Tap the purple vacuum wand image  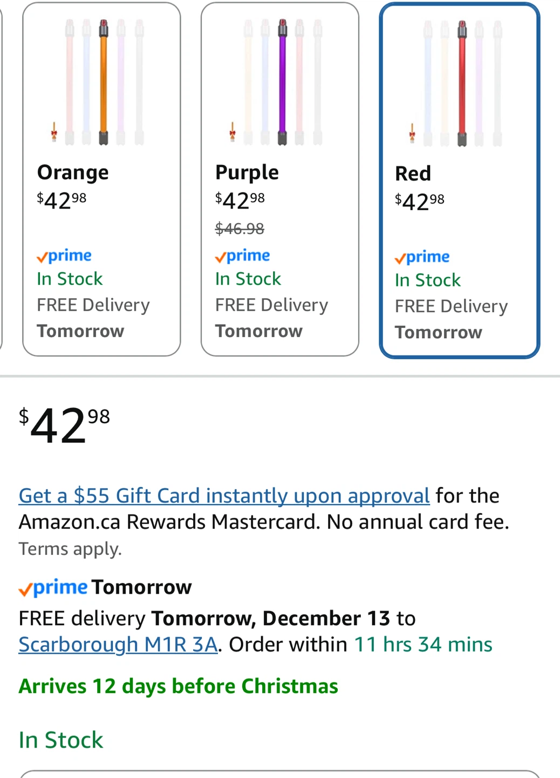[x=282, y=81]
